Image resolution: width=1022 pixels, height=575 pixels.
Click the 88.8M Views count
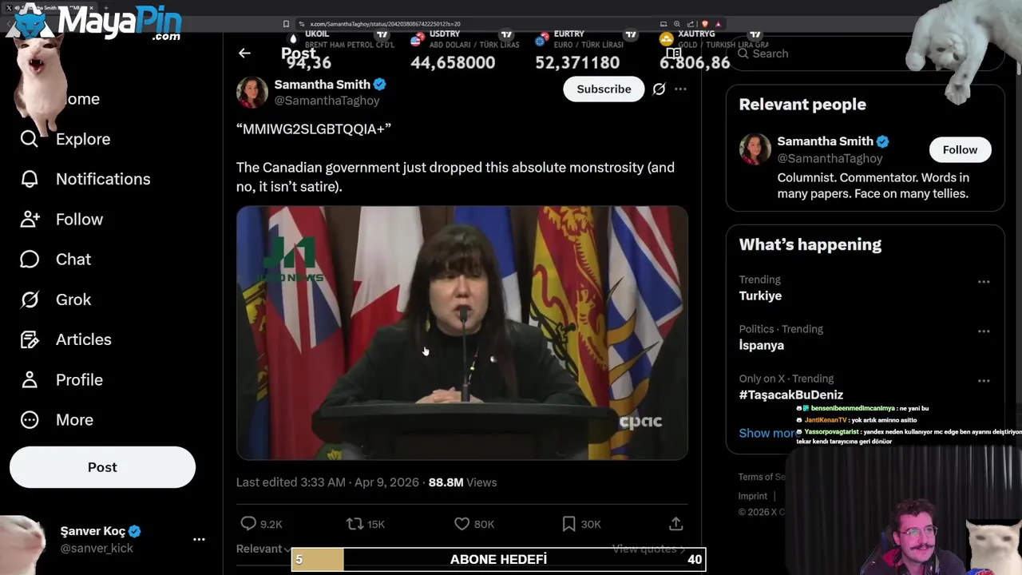(462, 482)
